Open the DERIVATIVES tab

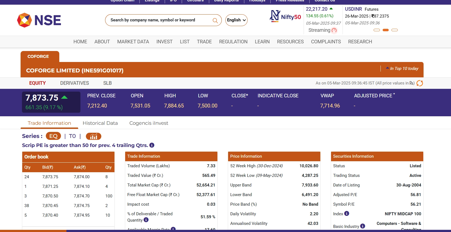[74, 83]
